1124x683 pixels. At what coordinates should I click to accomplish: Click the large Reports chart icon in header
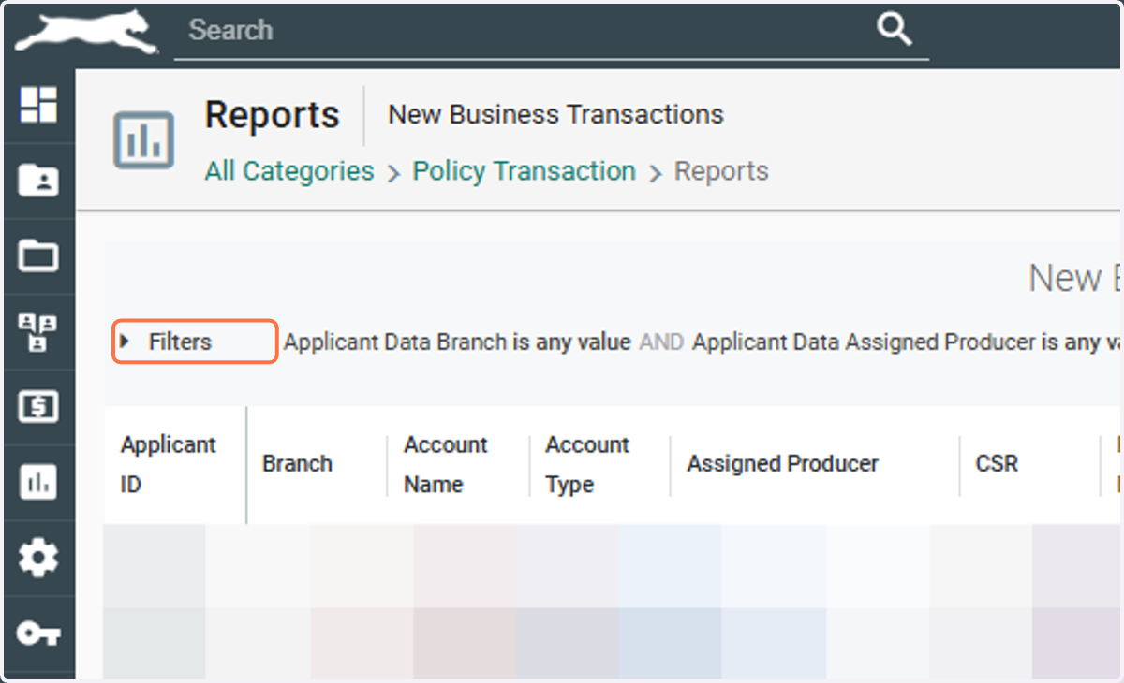coord(143,140)
